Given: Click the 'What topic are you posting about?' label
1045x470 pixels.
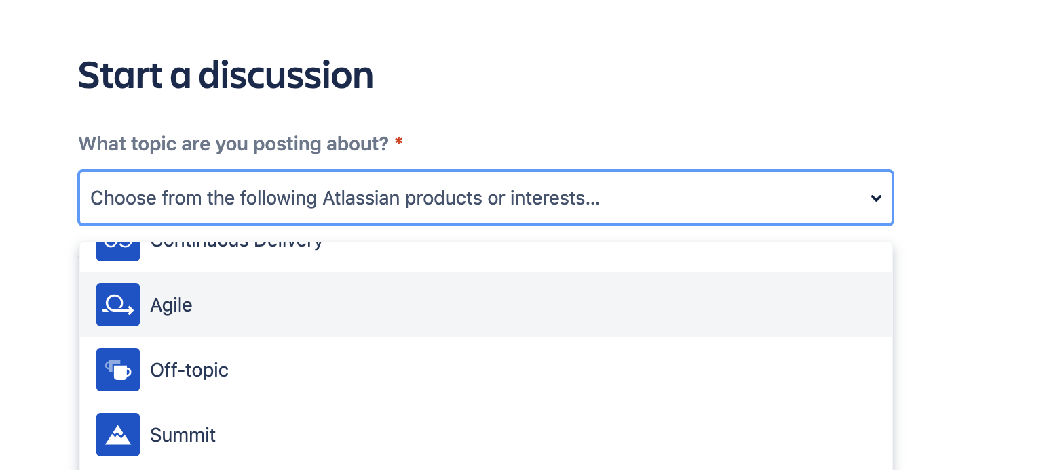Looking at the screenshot, I should [x=233, y=144].
